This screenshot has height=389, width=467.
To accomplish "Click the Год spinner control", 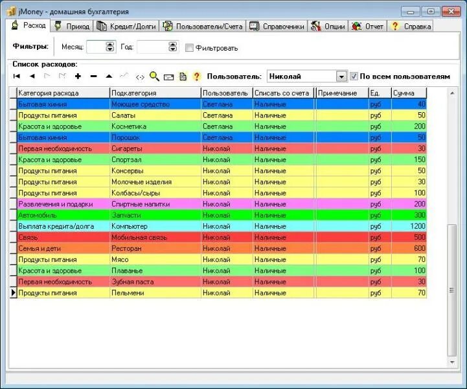I will 173,47.
